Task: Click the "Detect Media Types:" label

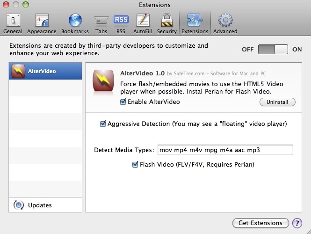Action: pyautogui.click(x=124, y=150)
